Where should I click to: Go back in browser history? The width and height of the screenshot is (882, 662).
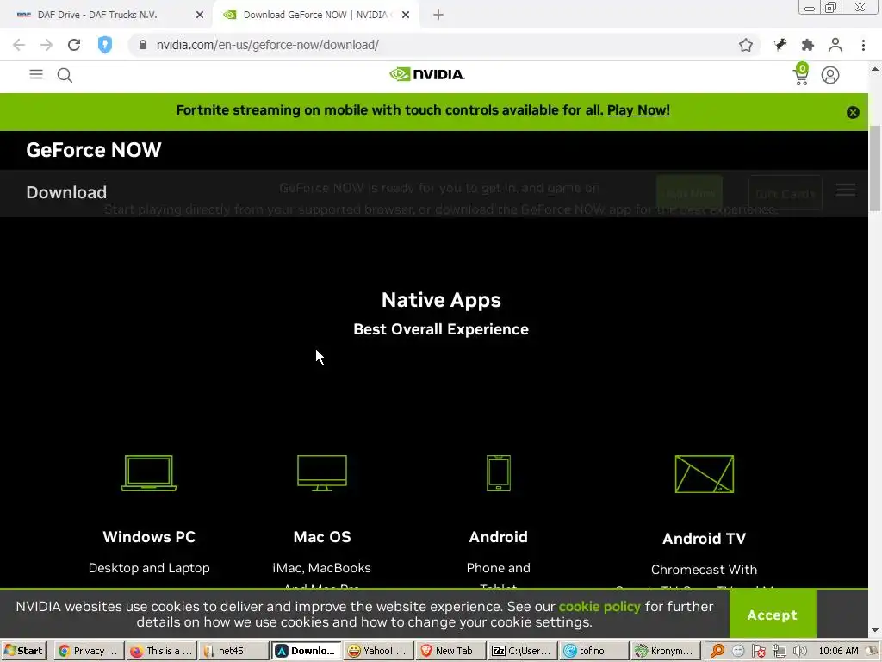[19, 45]
